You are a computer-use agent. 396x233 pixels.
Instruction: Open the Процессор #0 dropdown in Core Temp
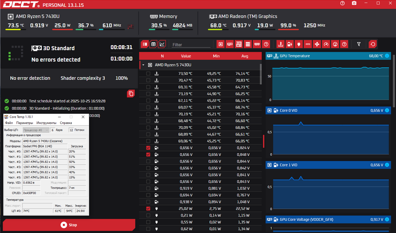click(x=36, y=130)
